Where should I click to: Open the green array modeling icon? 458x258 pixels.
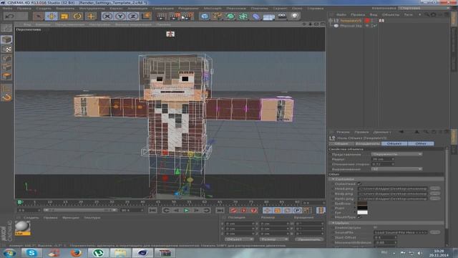243,16
